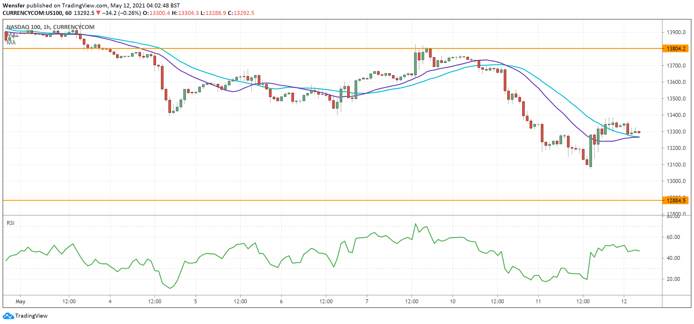Click the 13500.0 price axis label
This screenshot has width=694, height=324.
[676, 99]
